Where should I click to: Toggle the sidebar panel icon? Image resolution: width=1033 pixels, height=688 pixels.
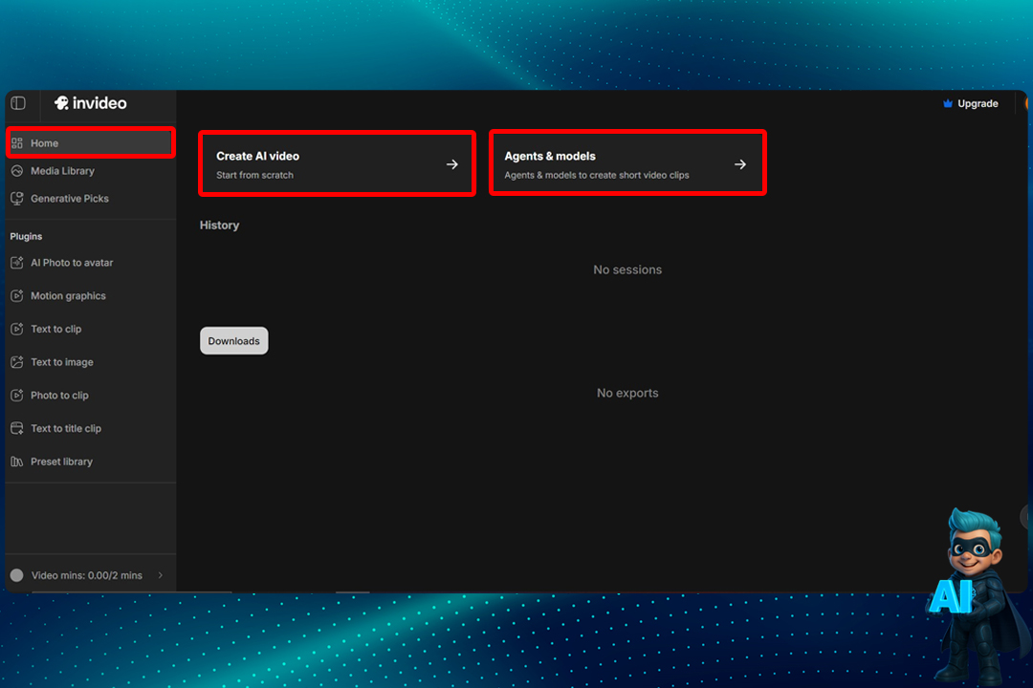pos(18,103)
